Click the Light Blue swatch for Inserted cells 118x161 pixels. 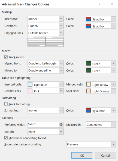pyautogui.click(x=30, y=84)
